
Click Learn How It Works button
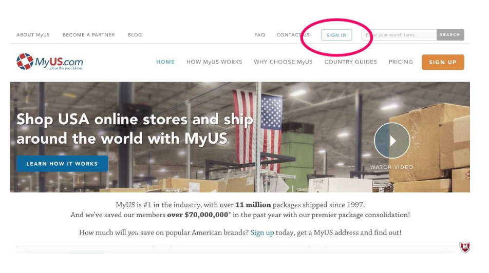tap(62, 164)
